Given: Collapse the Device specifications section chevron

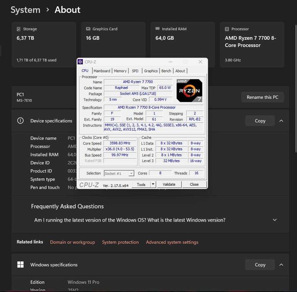Looking at the screenshot, I should point(281,121).
